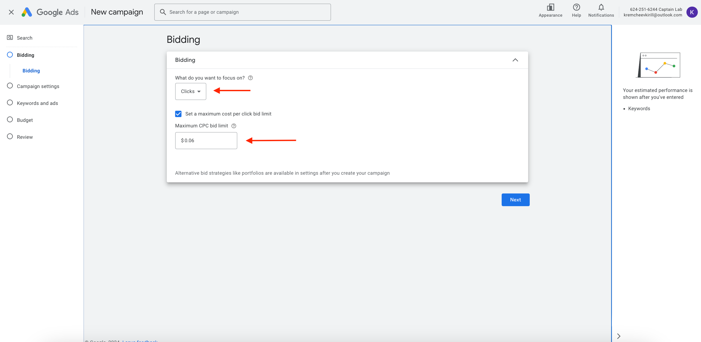
Task: Go to Keywords and ads step
Action: click(37, 103)
